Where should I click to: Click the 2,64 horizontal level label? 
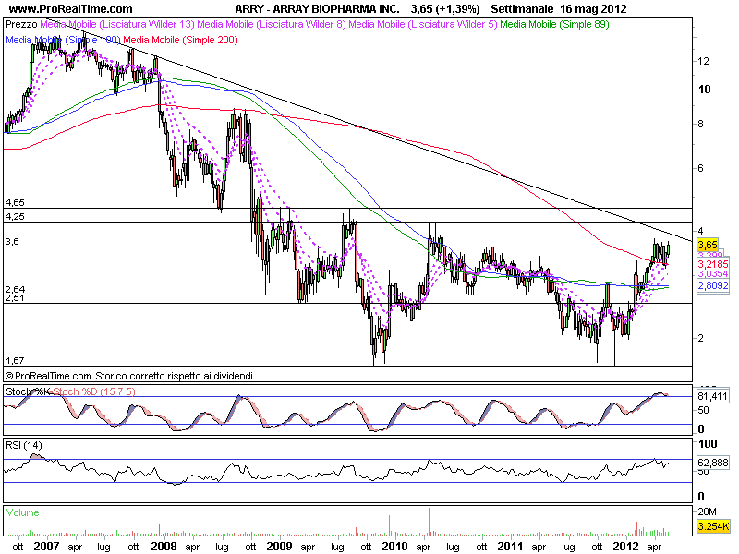point(15,289)
